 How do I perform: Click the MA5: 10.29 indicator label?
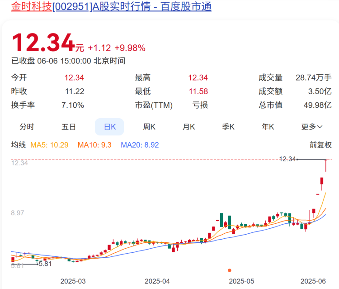tap(49, 144)
